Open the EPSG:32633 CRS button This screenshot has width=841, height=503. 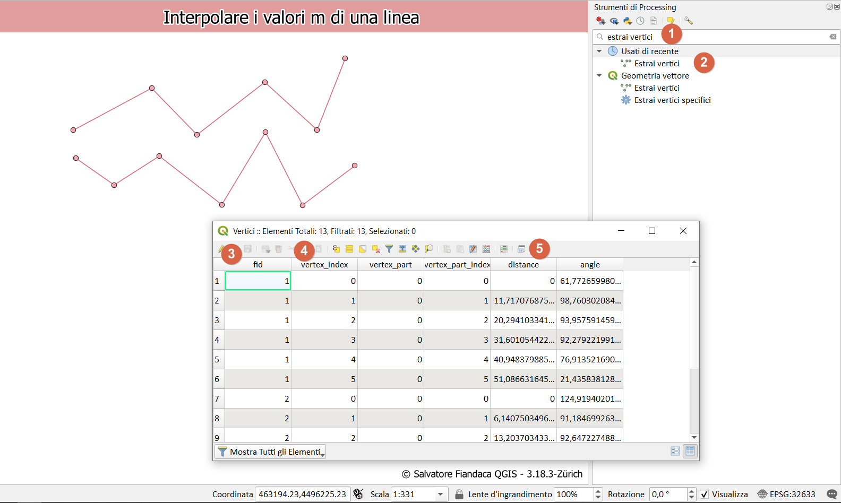[x=786, y=495]
